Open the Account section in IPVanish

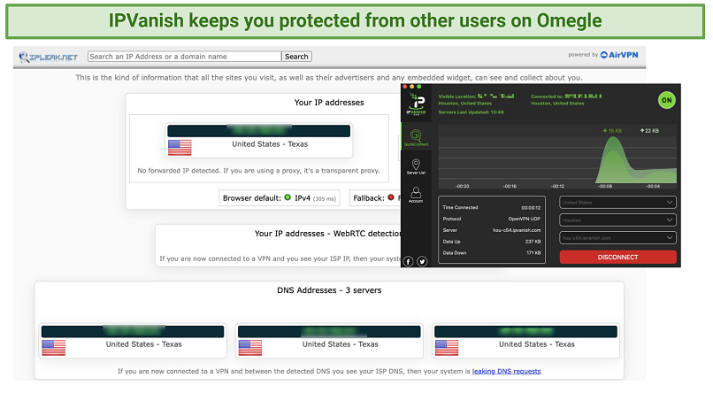(x=416, y=195)
